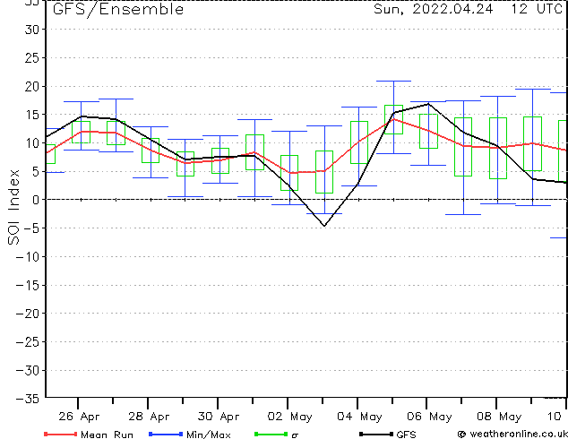Viewport: 568px width, 439px height.
Task: Click the 28 Apr x-axis label
Action: tap(149, 417)
